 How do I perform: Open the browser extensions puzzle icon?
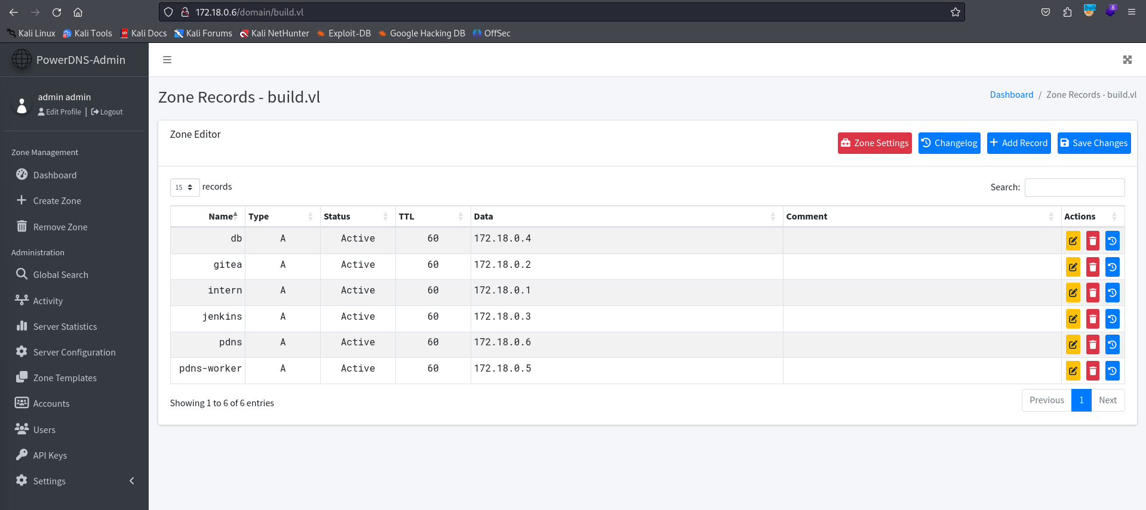point(1067,12)
